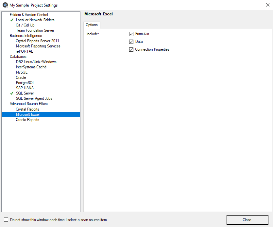Screen dimensions: 273x227
Task: Uncheck the Formulas checkbox
Action: pyautogui.click(x=131, y=34)
